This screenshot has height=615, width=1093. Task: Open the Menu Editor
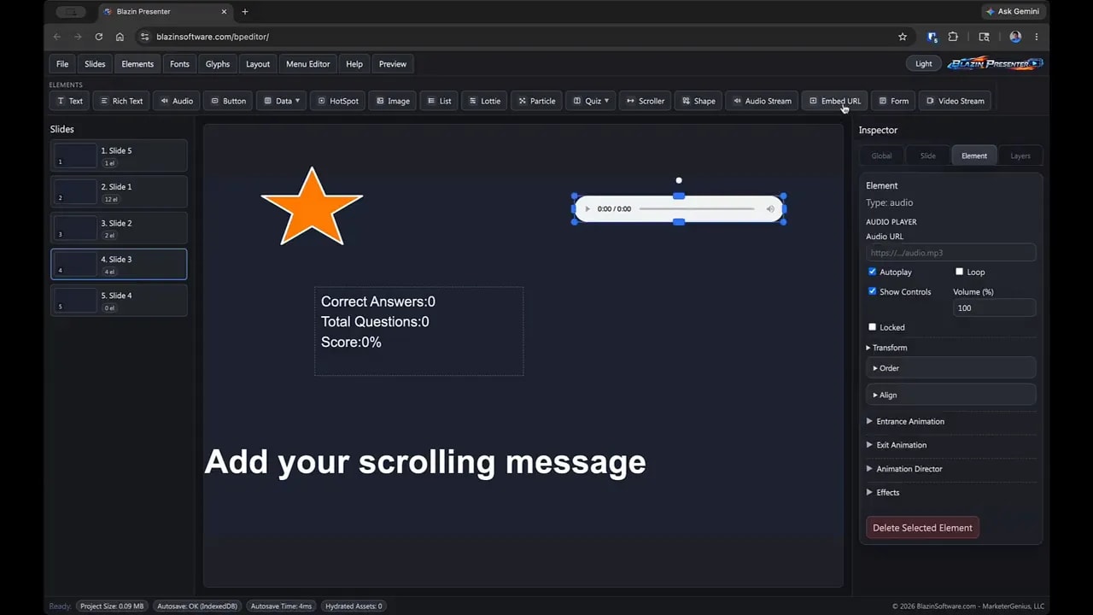[307, 64]
